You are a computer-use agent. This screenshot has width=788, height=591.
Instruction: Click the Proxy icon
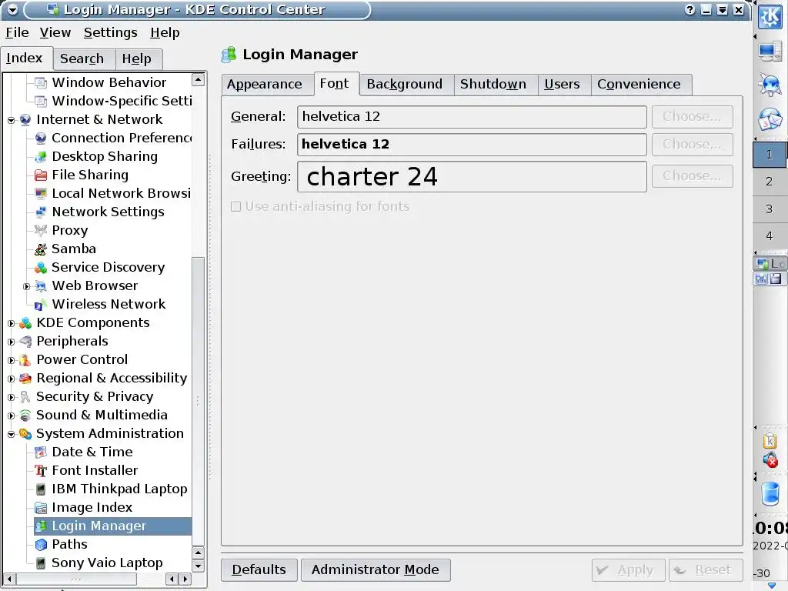[41, 231]
